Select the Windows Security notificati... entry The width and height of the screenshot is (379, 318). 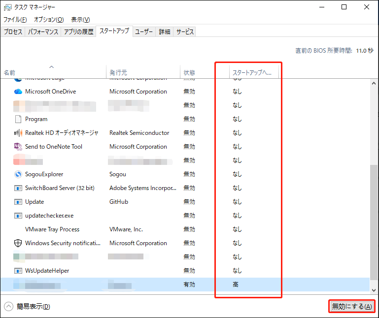pyautogui.click(x=63, y=243)
